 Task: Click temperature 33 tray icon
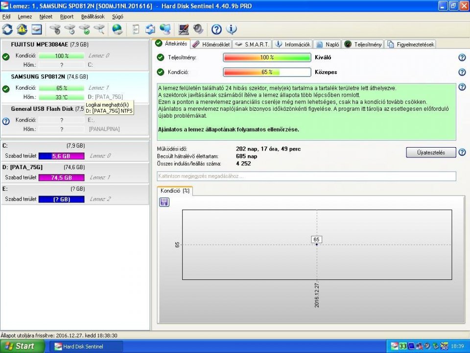tap(403, 346)
